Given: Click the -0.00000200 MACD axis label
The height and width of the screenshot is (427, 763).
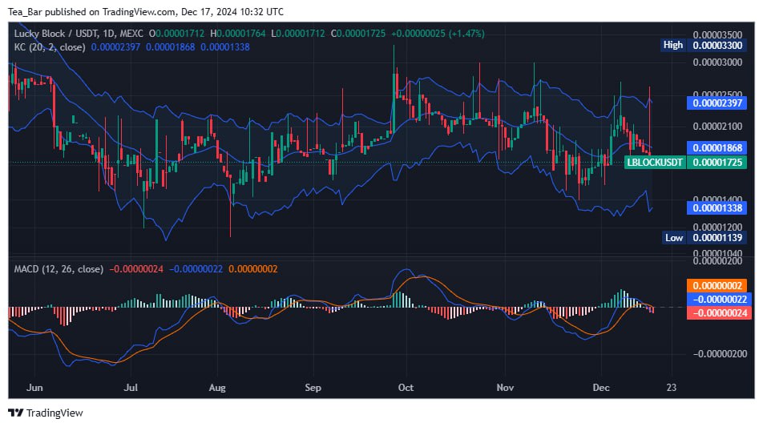Looking at the screenshot, I should tap(720, 354).
